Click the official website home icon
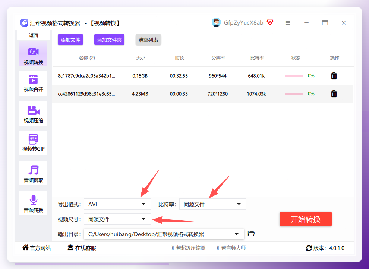Image resolution: width=369 pixels, height=269 pixels. [26, 248]
